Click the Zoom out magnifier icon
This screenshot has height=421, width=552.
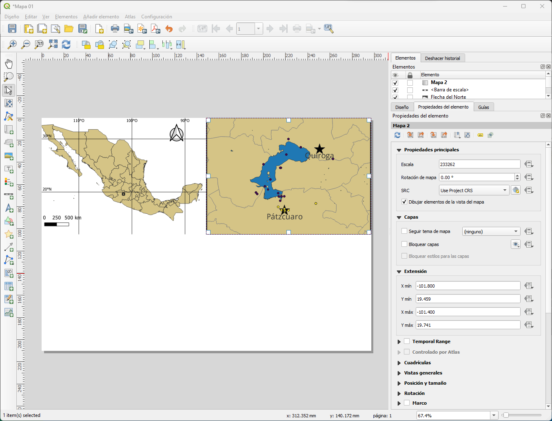pos(26,44)
